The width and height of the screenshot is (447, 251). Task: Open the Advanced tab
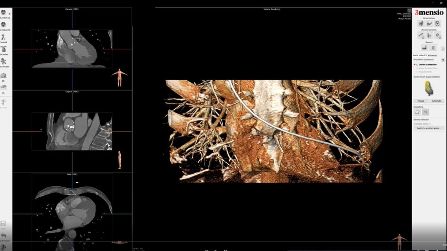click(x=432, y=55)
